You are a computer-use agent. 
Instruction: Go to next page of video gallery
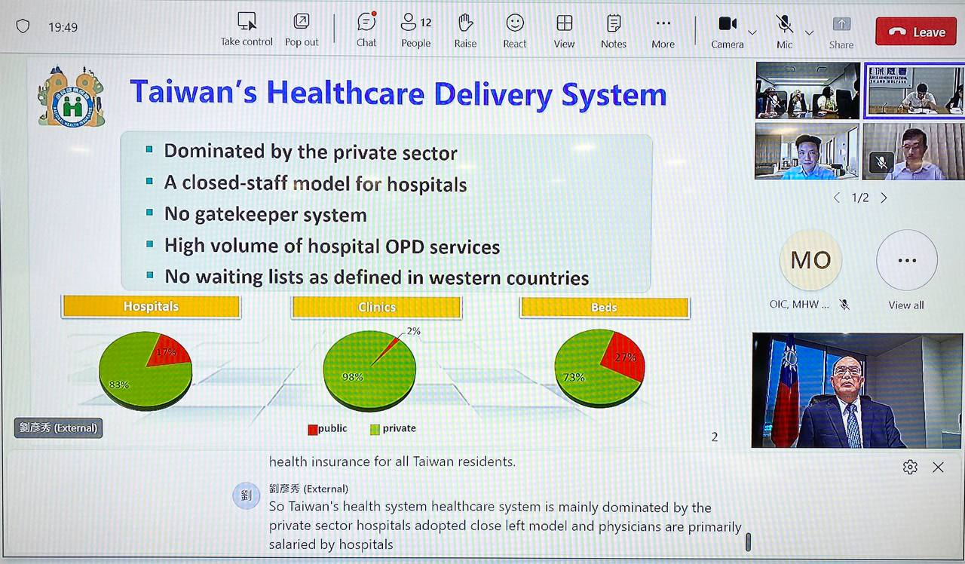click(884, 198)
